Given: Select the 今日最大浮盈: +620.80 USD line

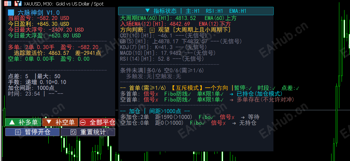Looking at the screenshot, I should tap(44, 35).
